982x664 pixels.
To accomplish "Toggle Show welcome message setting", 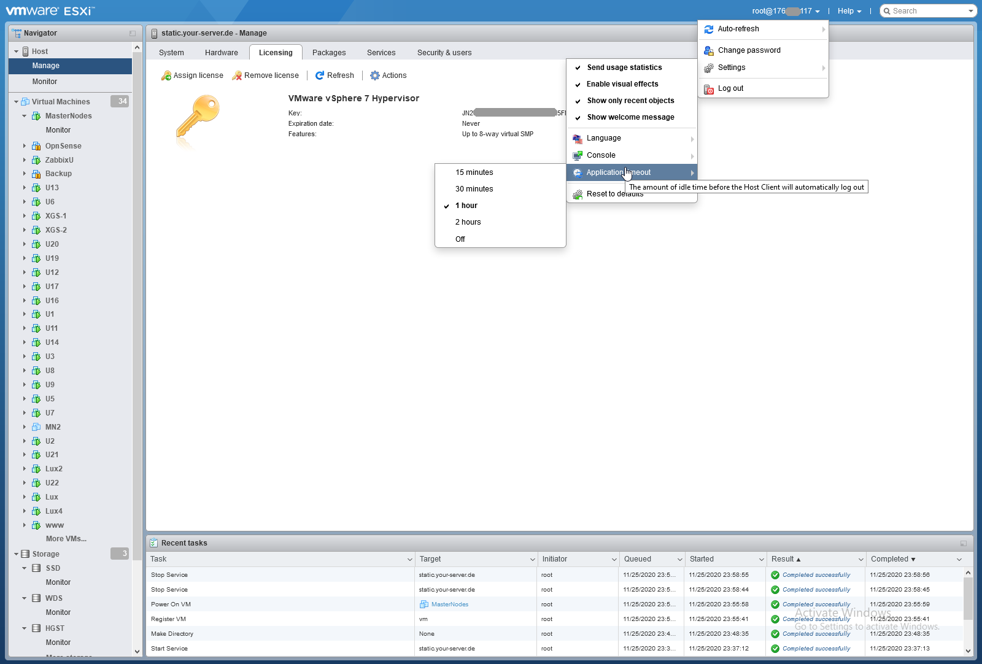I will click(630, 117).
